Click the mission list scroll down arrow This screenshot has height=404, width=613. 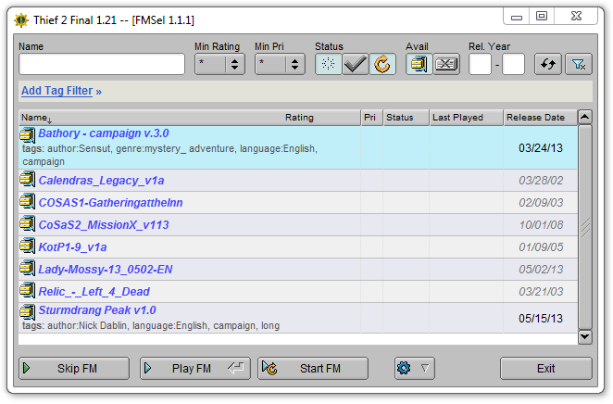click(x=585, y=336)
